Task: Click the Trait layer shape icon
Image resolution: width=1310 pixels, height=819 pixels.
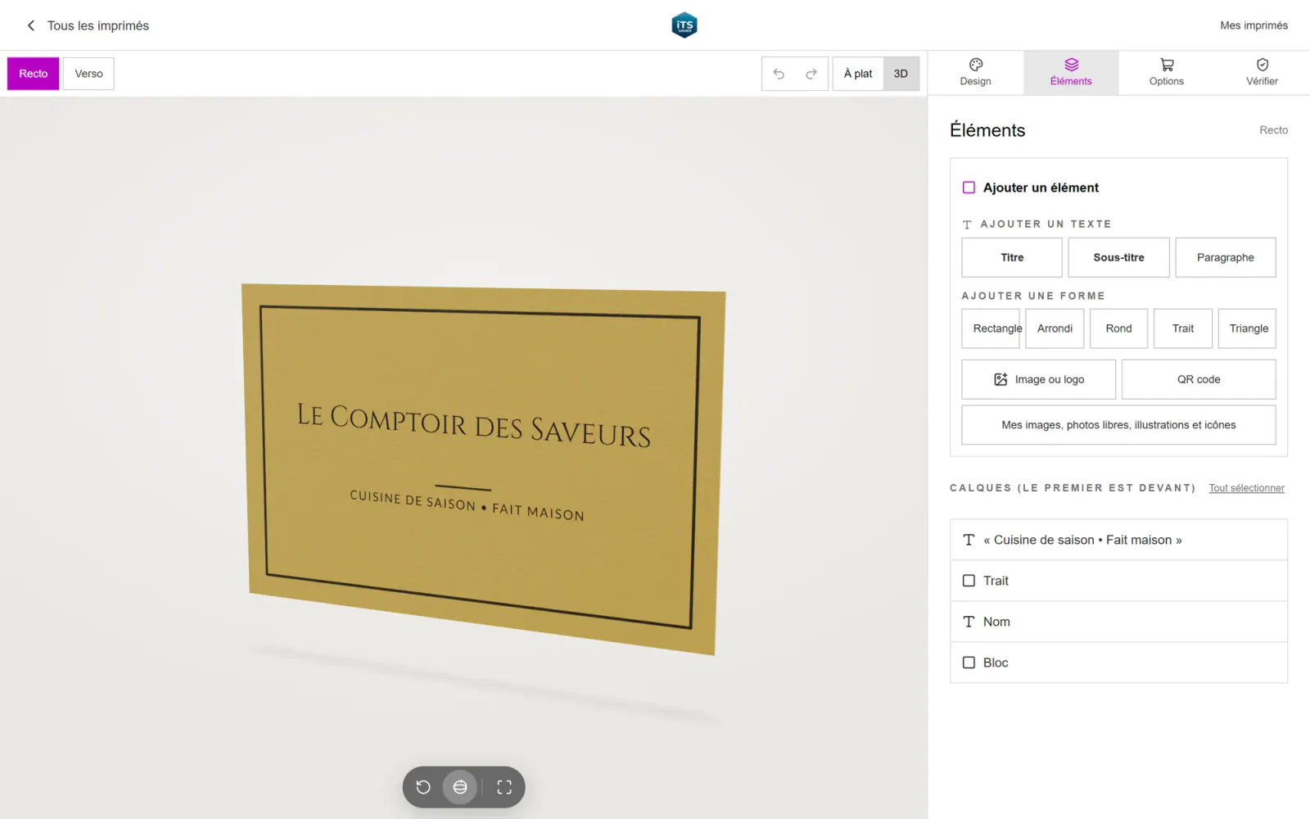Action: [969, 581]
